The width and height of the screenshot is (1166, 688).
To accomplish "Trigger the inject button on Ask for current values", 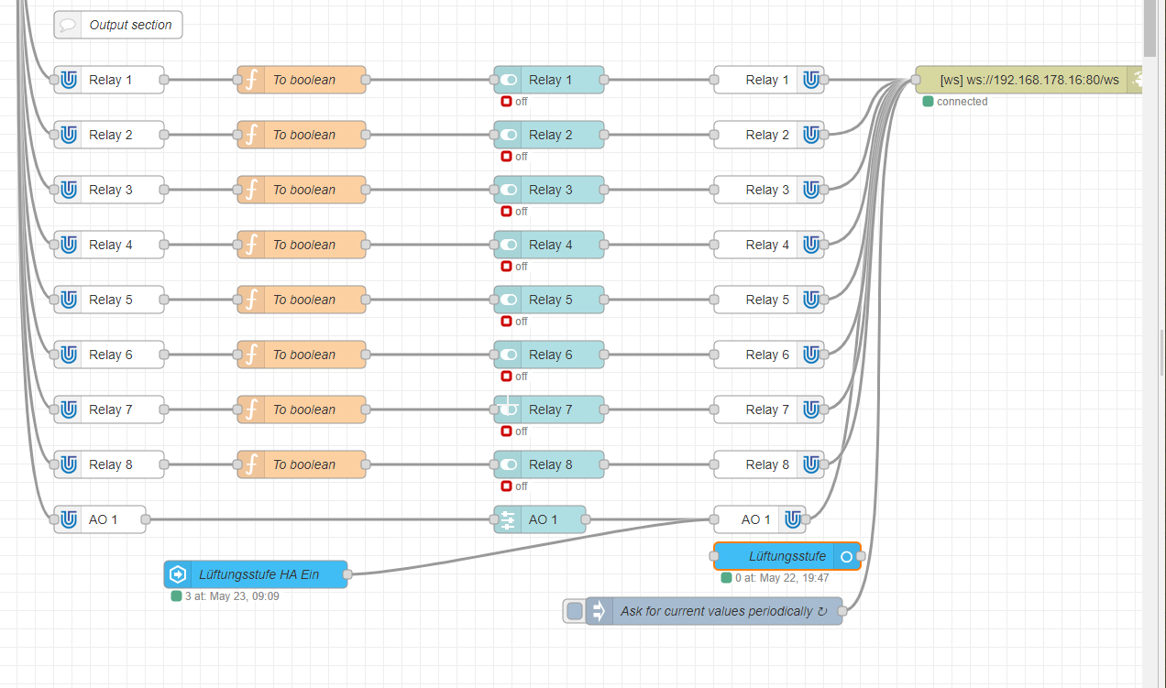I will (574, 611).
